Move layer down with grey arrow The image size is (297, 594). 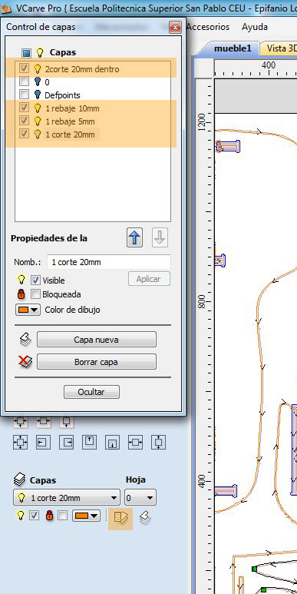(x=160, y=238)
